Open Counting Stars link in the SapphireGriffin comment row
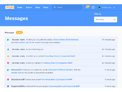This screenshot has height=92, width=122. [x=65, y=86]
